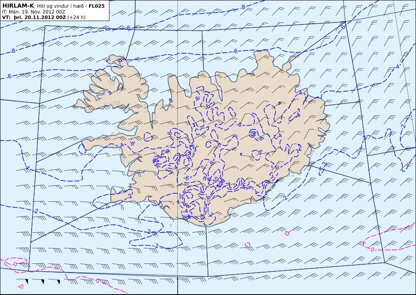Screen dimensions: 416x295
Task: Click the 'VT: þri. 20.11.2012 00Z' valid time
Action: (34, 17)
